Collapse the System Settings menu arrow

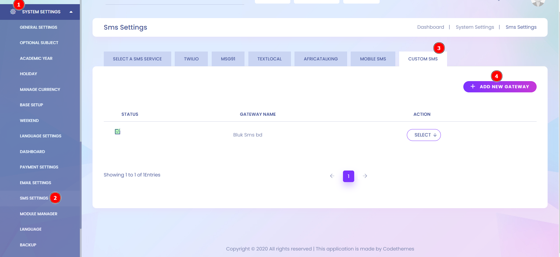pos(71,12)
